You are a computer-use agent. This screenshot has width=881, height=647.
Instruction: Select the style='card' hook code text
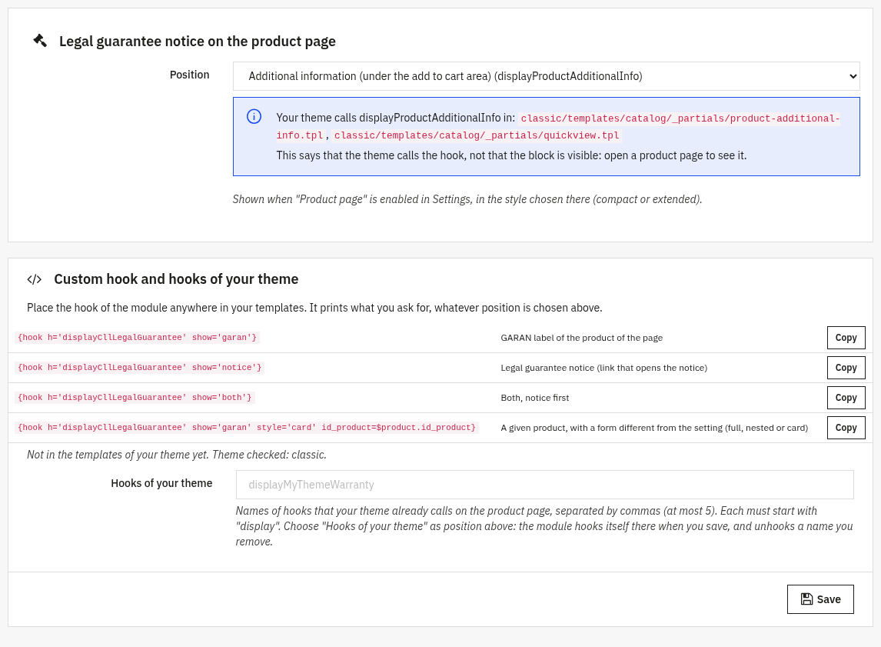coord(247,428)
